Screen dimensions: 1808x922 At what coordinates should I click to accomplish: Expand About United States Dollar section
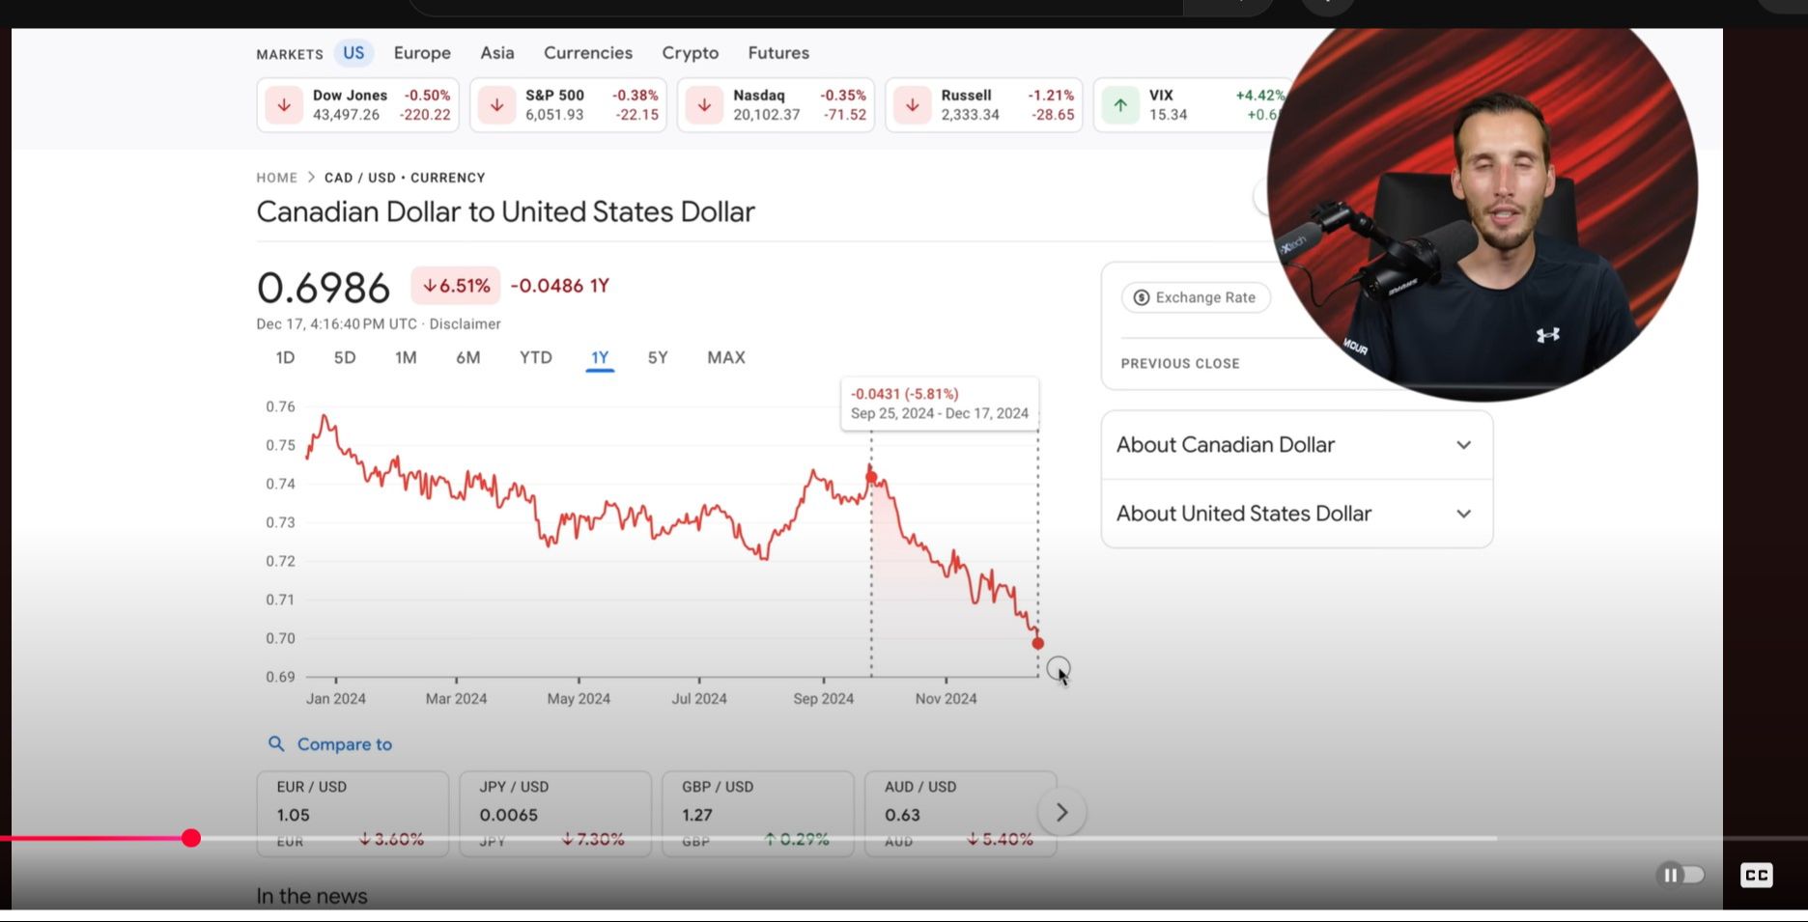coord(1296,514)
